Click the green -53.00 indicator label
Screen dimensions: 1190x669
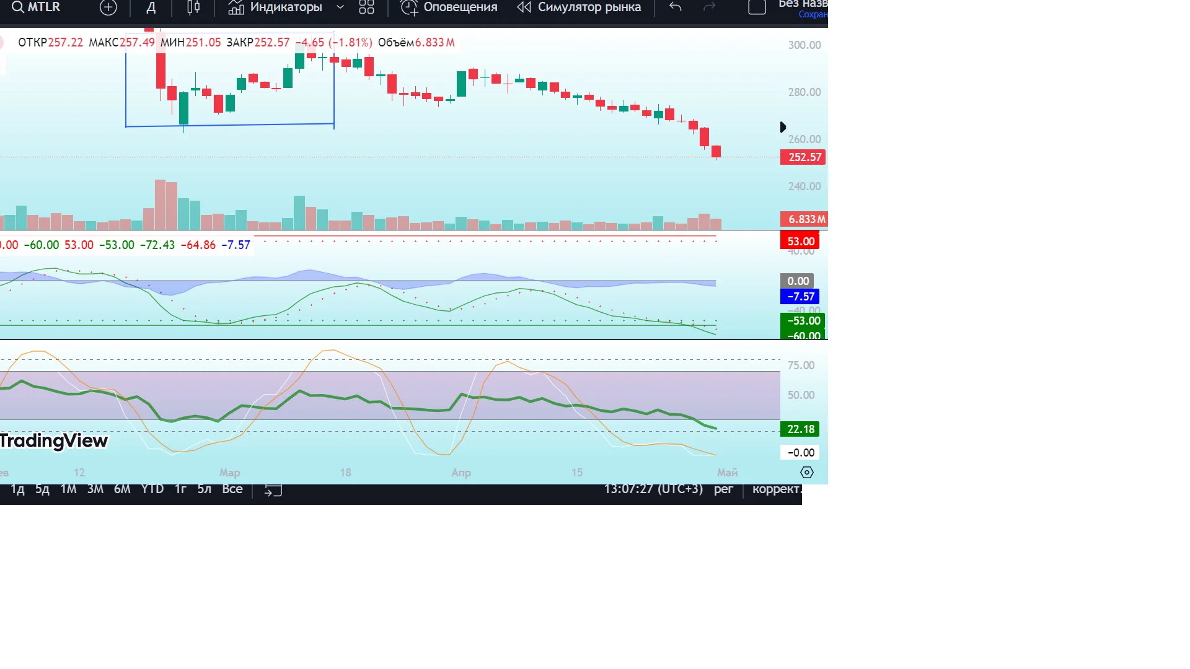(803, 321)
